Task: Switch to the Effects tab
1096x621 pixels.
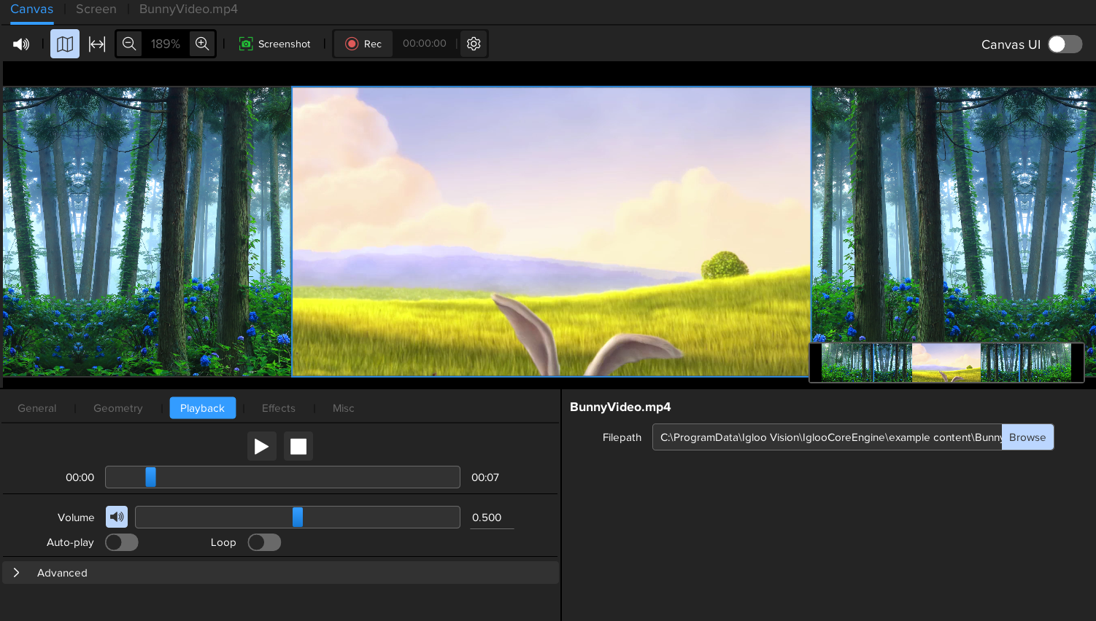Action: 278,408
